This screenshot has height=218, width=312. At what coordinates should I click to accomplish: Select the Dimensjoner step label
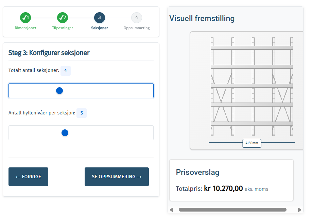pyautogui.click(x=25, y=28)
